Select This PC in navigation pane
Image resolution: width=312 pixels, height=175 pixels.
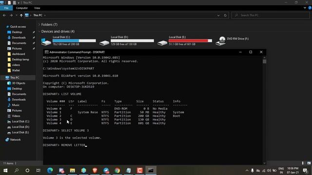coord(15,78)
